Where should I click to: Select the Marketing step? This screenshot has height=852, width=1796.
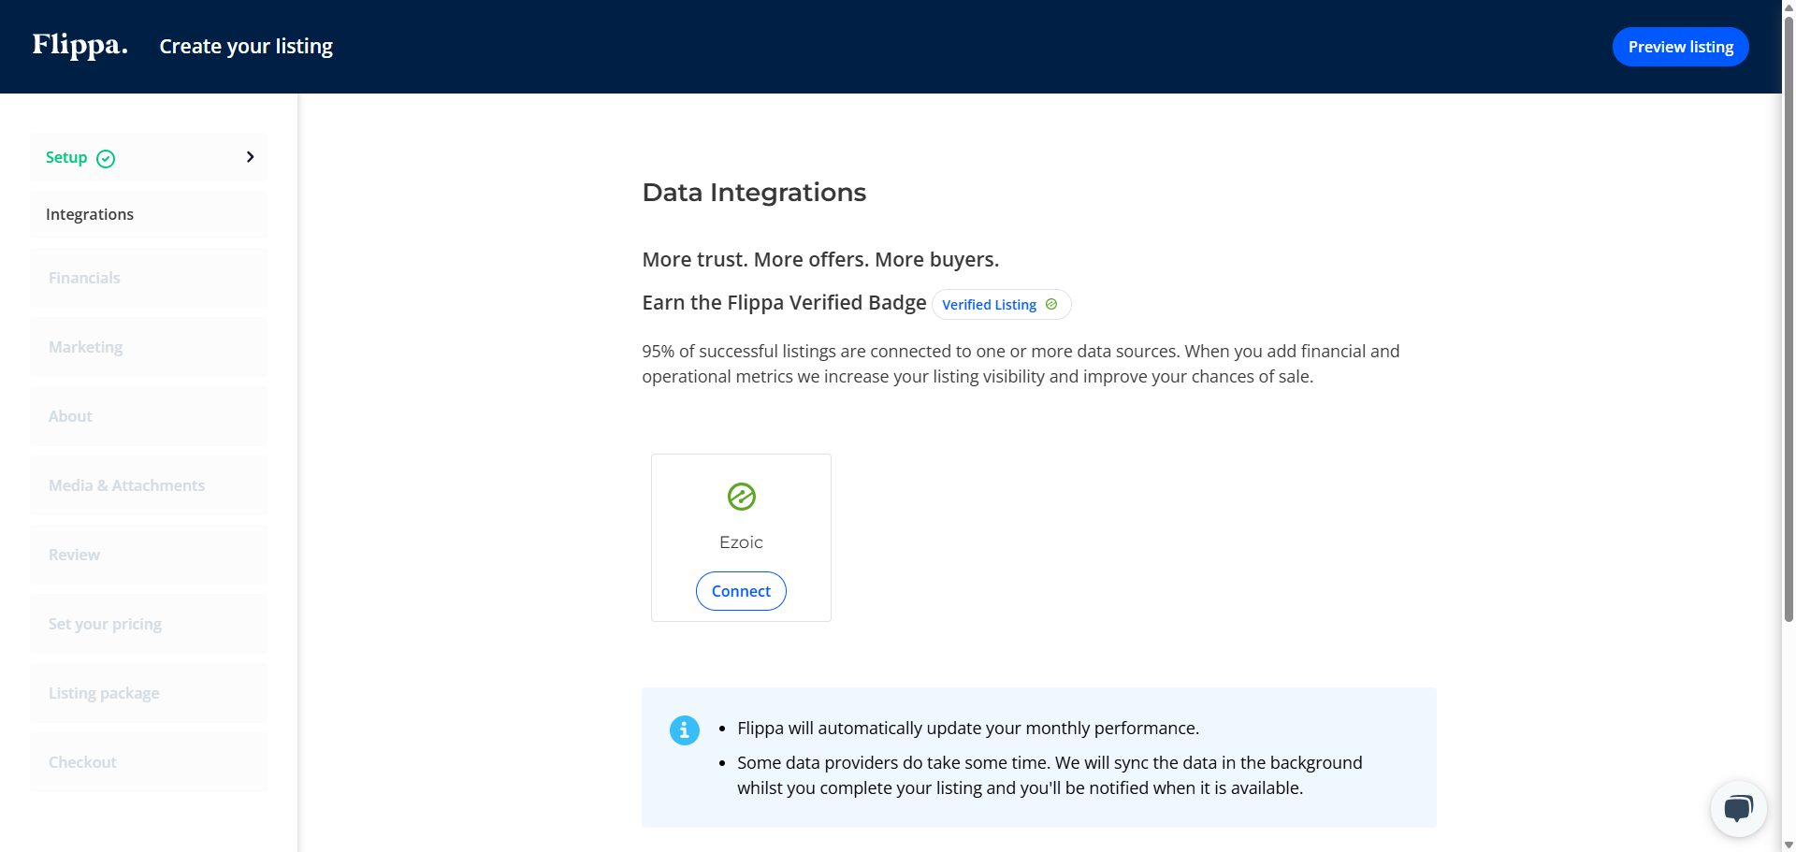click(x=85, y=347)
